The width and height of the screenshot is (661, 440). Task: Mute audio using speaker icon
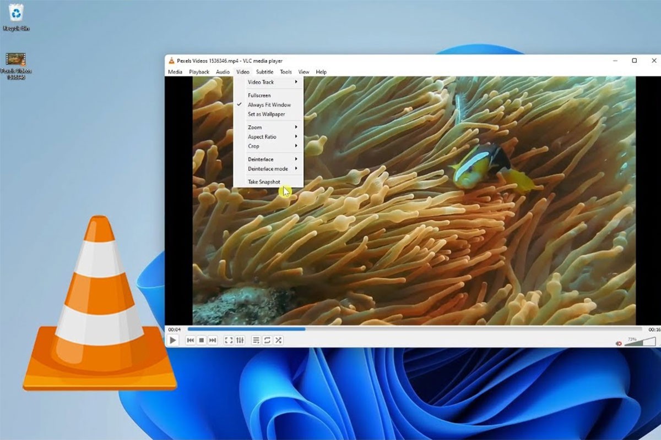pyautogui.click(x=619, y=343)
